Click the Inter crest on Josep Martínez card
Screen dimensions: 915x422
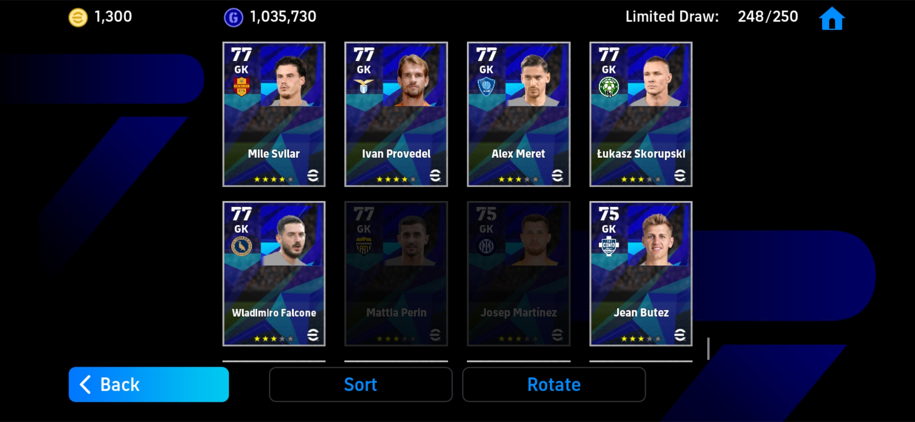point(486,246)
